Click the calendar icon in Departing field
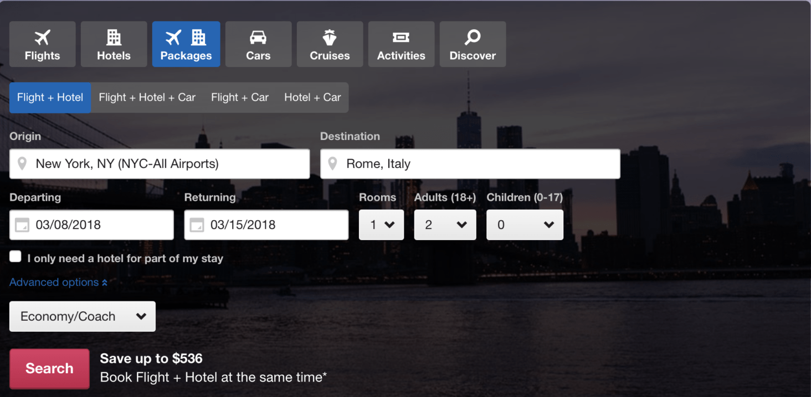 pos(23,225)
